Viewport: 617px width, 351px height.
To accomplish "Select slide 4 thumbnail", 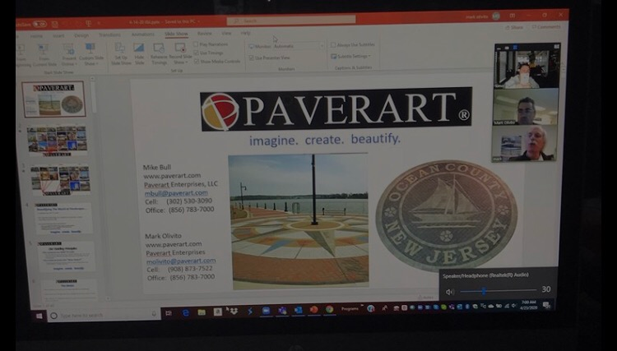I will coord(63,219).
